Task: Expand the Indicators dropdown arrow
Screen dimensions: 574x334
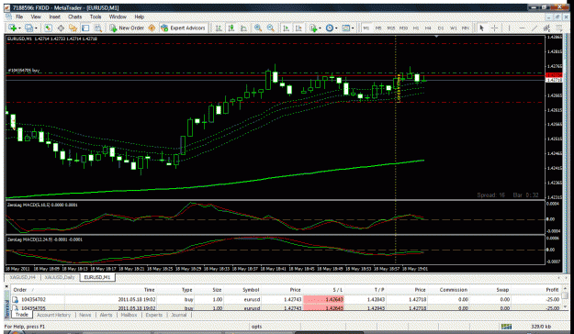Action: 320,28
